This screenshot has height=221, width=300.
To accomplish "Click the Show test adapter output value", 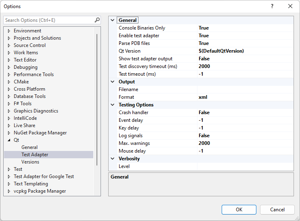I will (245, 59).
